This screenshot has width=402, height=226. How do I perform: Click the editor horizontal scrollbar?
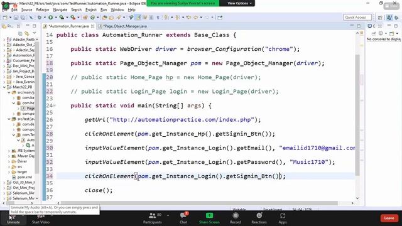(x=199, y=203)
